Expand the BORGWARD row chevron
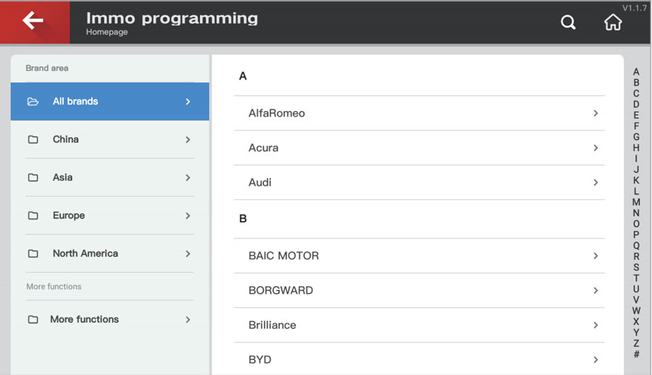This screenshot has width=652, height=375. 595,290
